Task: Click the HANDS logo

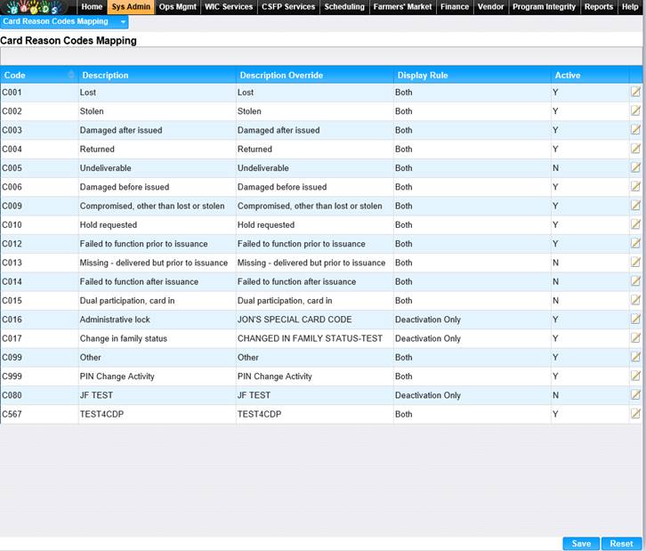Action: (35, 7)
